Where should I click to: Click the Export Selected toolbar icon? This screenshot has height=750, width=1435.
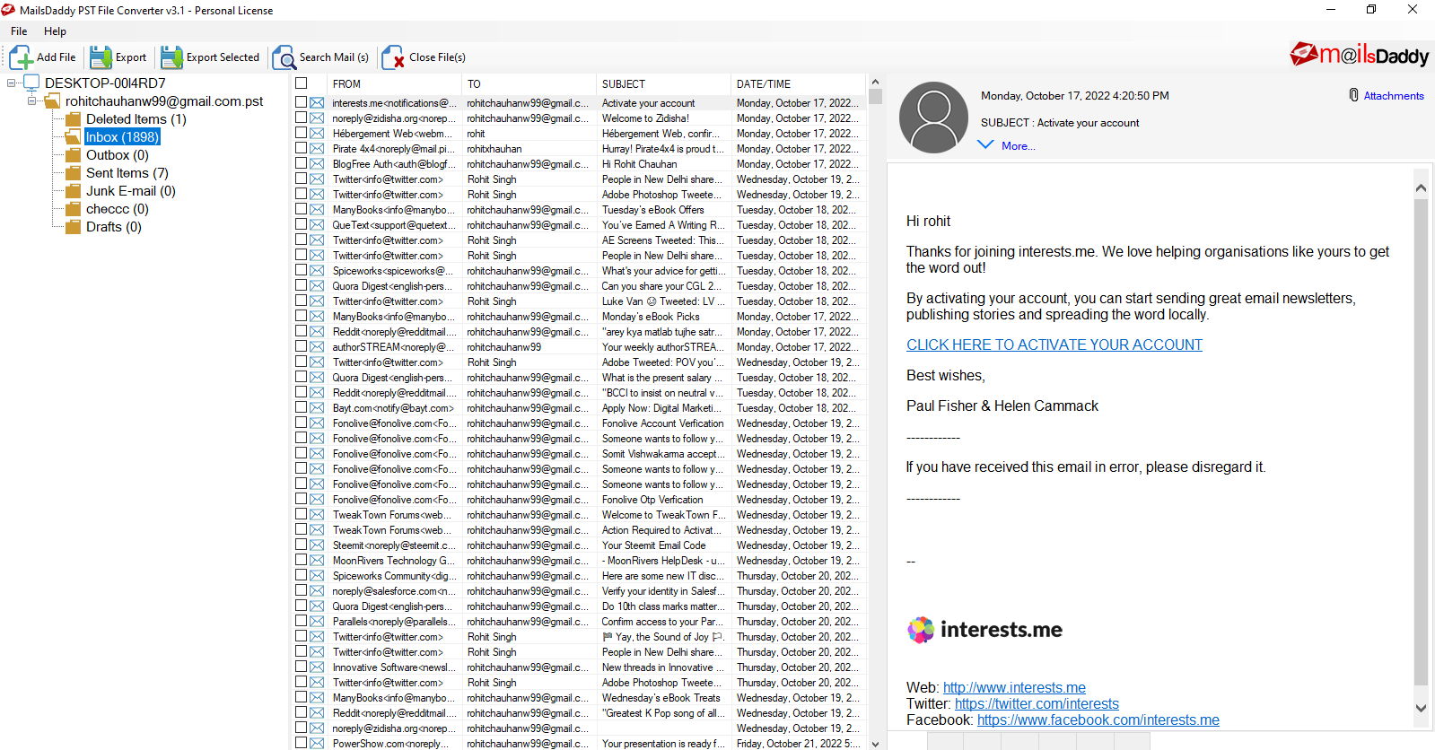[171, 57]
